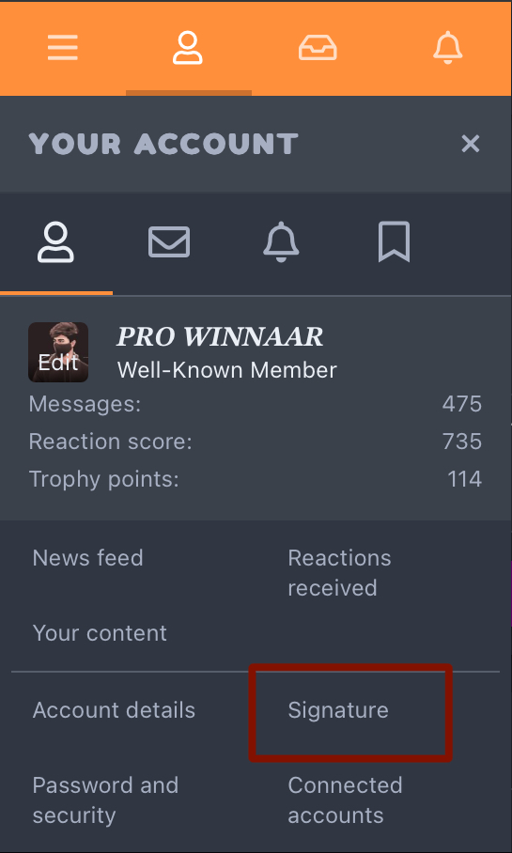Open the bookmarks tab icon
This screenshot has height=853, width=512.
coord(394,242)
